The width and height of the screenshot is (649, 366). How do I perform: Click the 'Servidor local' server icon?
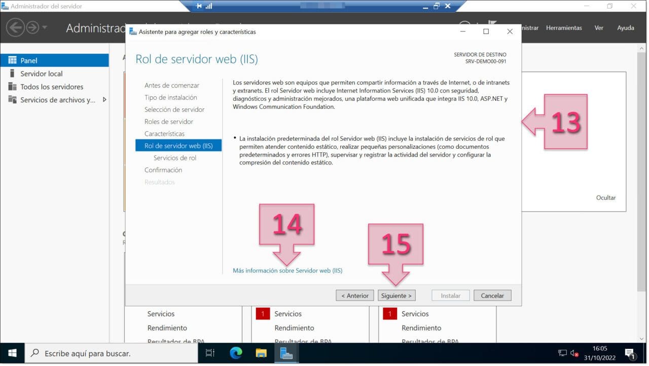[12, 73]
